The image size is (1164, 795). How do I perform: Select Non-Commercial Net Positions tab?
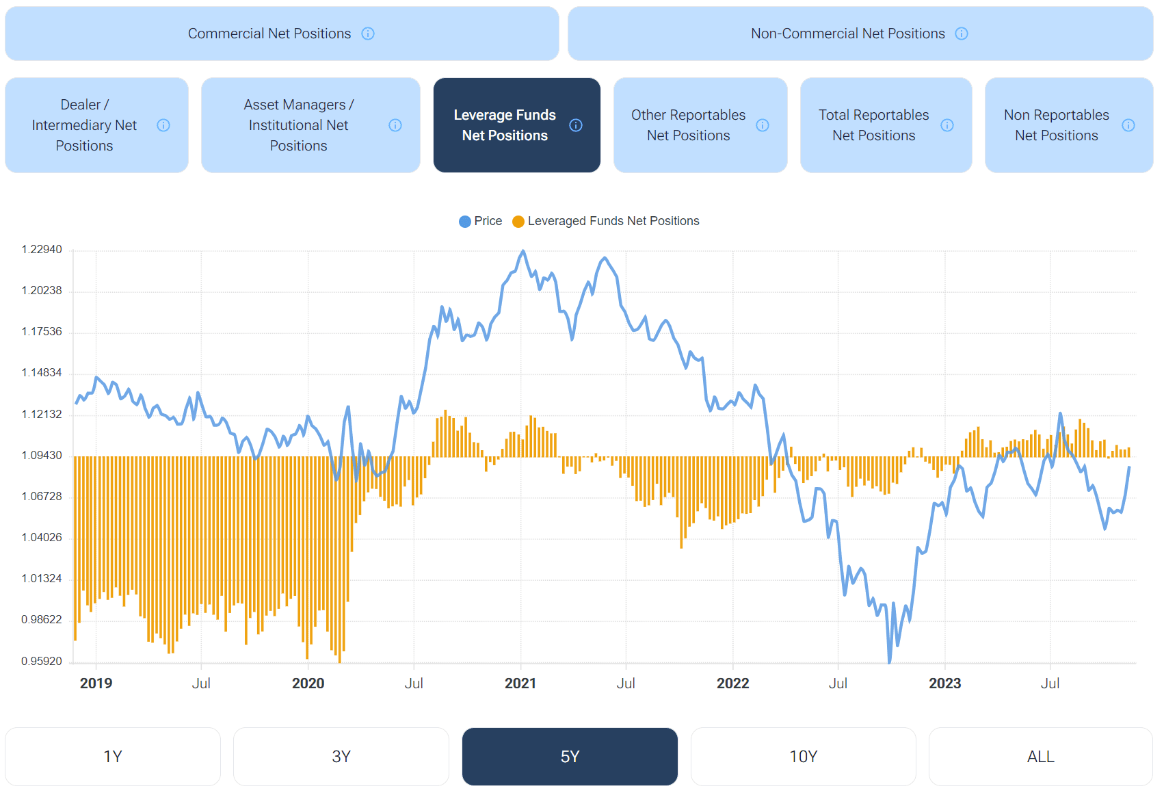tap(860, 34)
